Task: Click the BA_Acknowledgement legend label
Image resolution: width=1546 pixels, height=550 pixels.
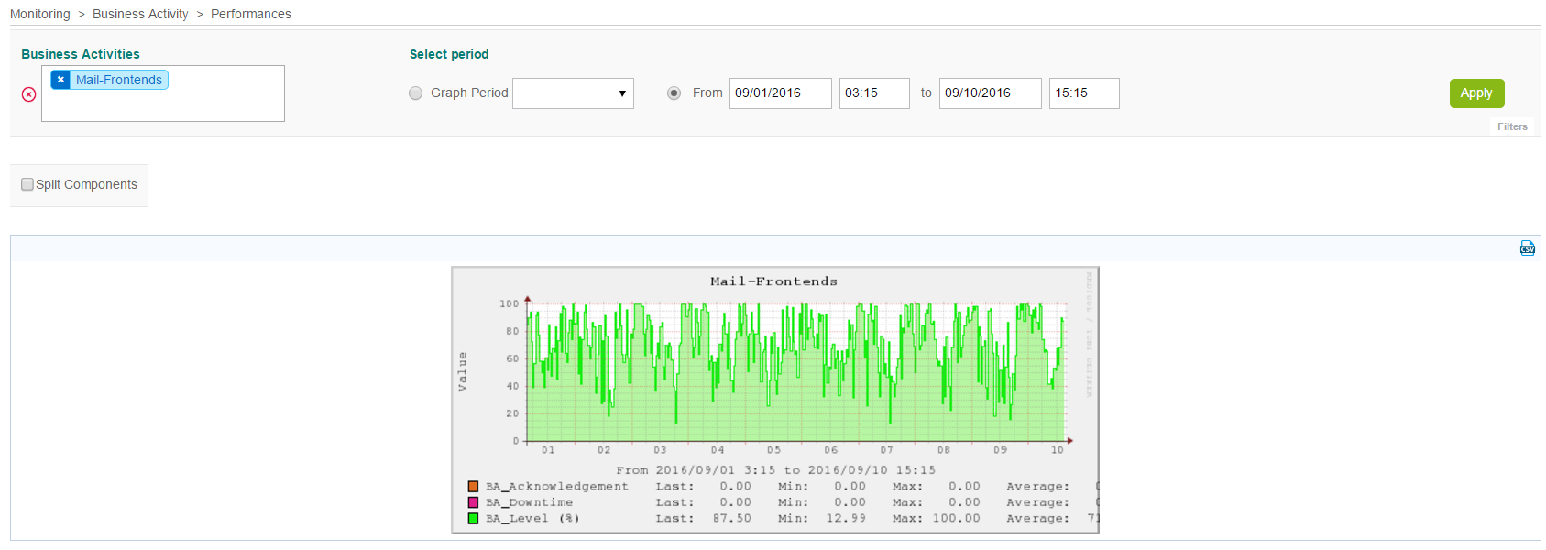Action: click(557, 487)
